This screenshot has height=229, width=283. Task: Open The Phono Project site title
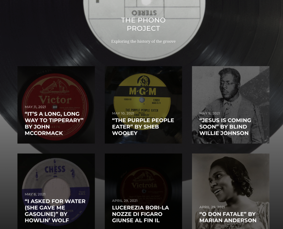click(143, 24)
